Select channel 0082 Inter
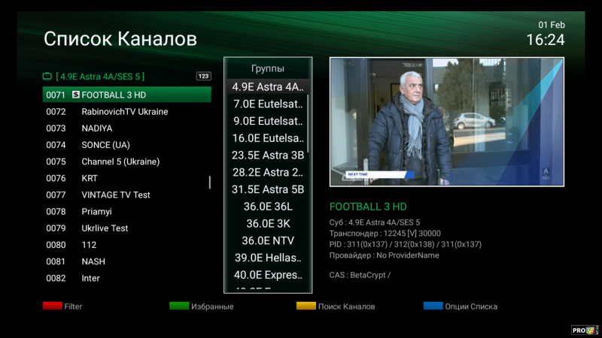The image size is (602, 338). coord(90,278)
